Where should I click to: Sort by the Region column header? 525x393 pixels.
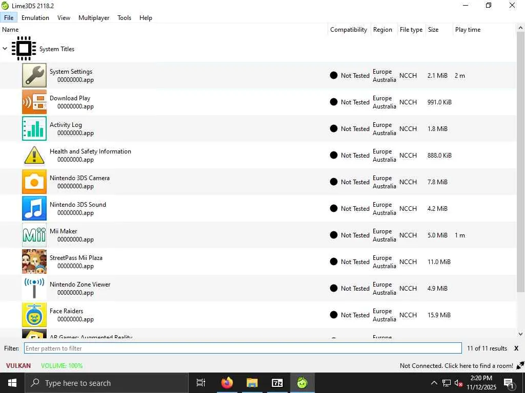tap(384, 29)
